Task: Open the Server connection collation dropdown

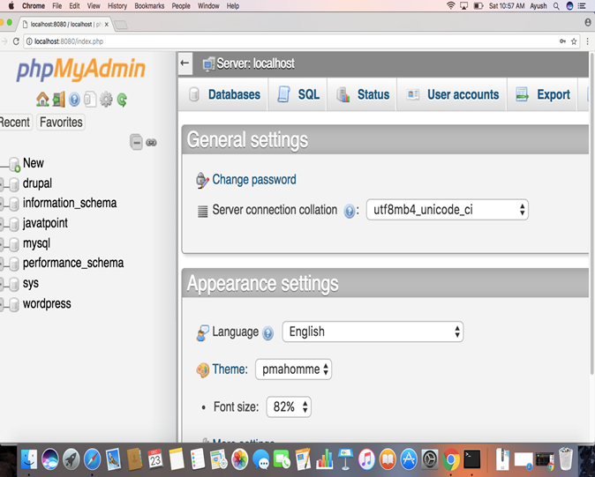Action: coord(447,210)
